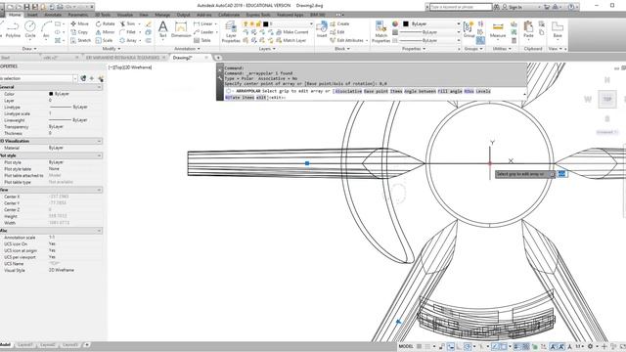Collapse the Plot style section in Properties
This screenshot has height=352, width=626.
tap(99, 155)
